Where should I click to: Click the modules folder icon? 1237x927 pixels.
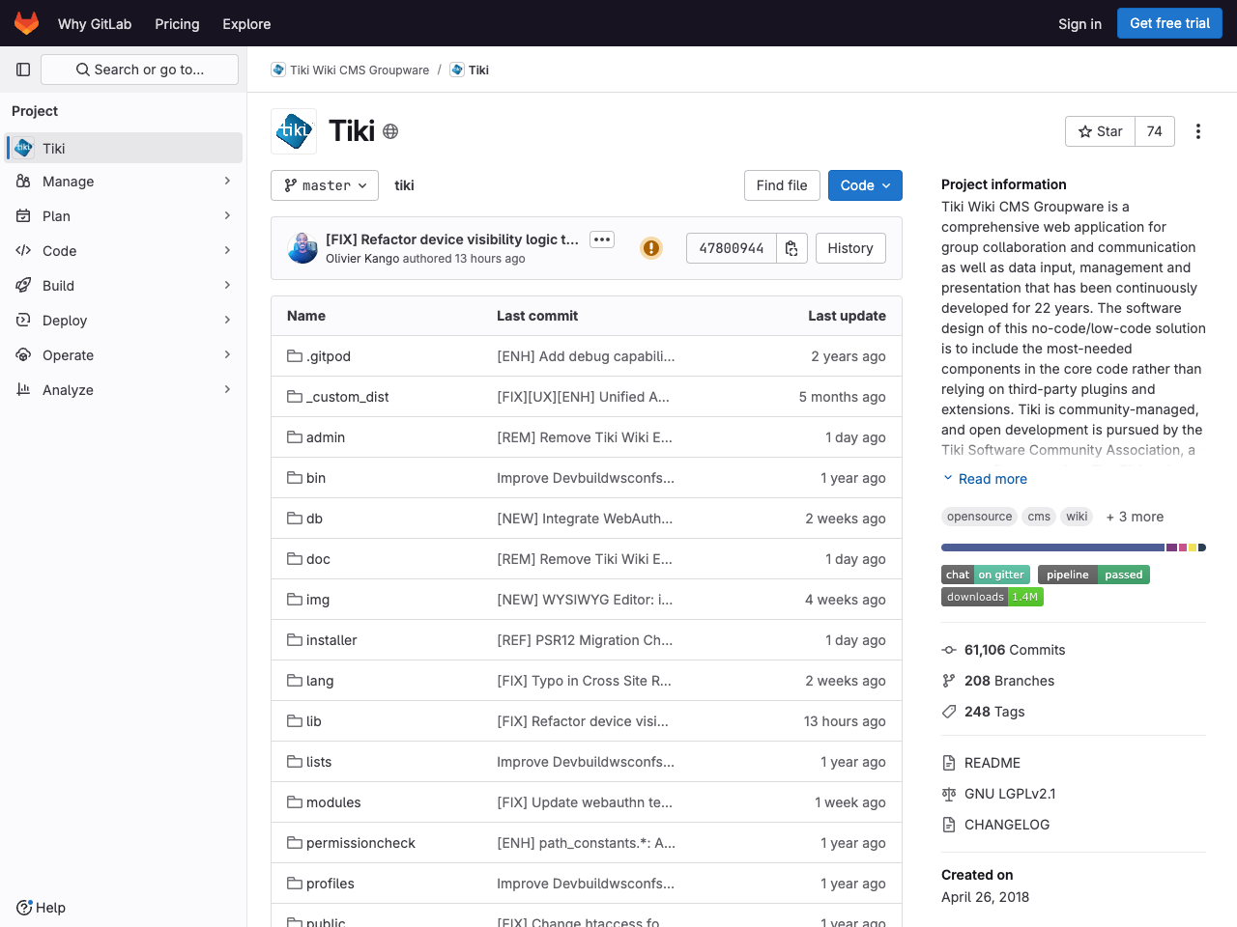295,802
